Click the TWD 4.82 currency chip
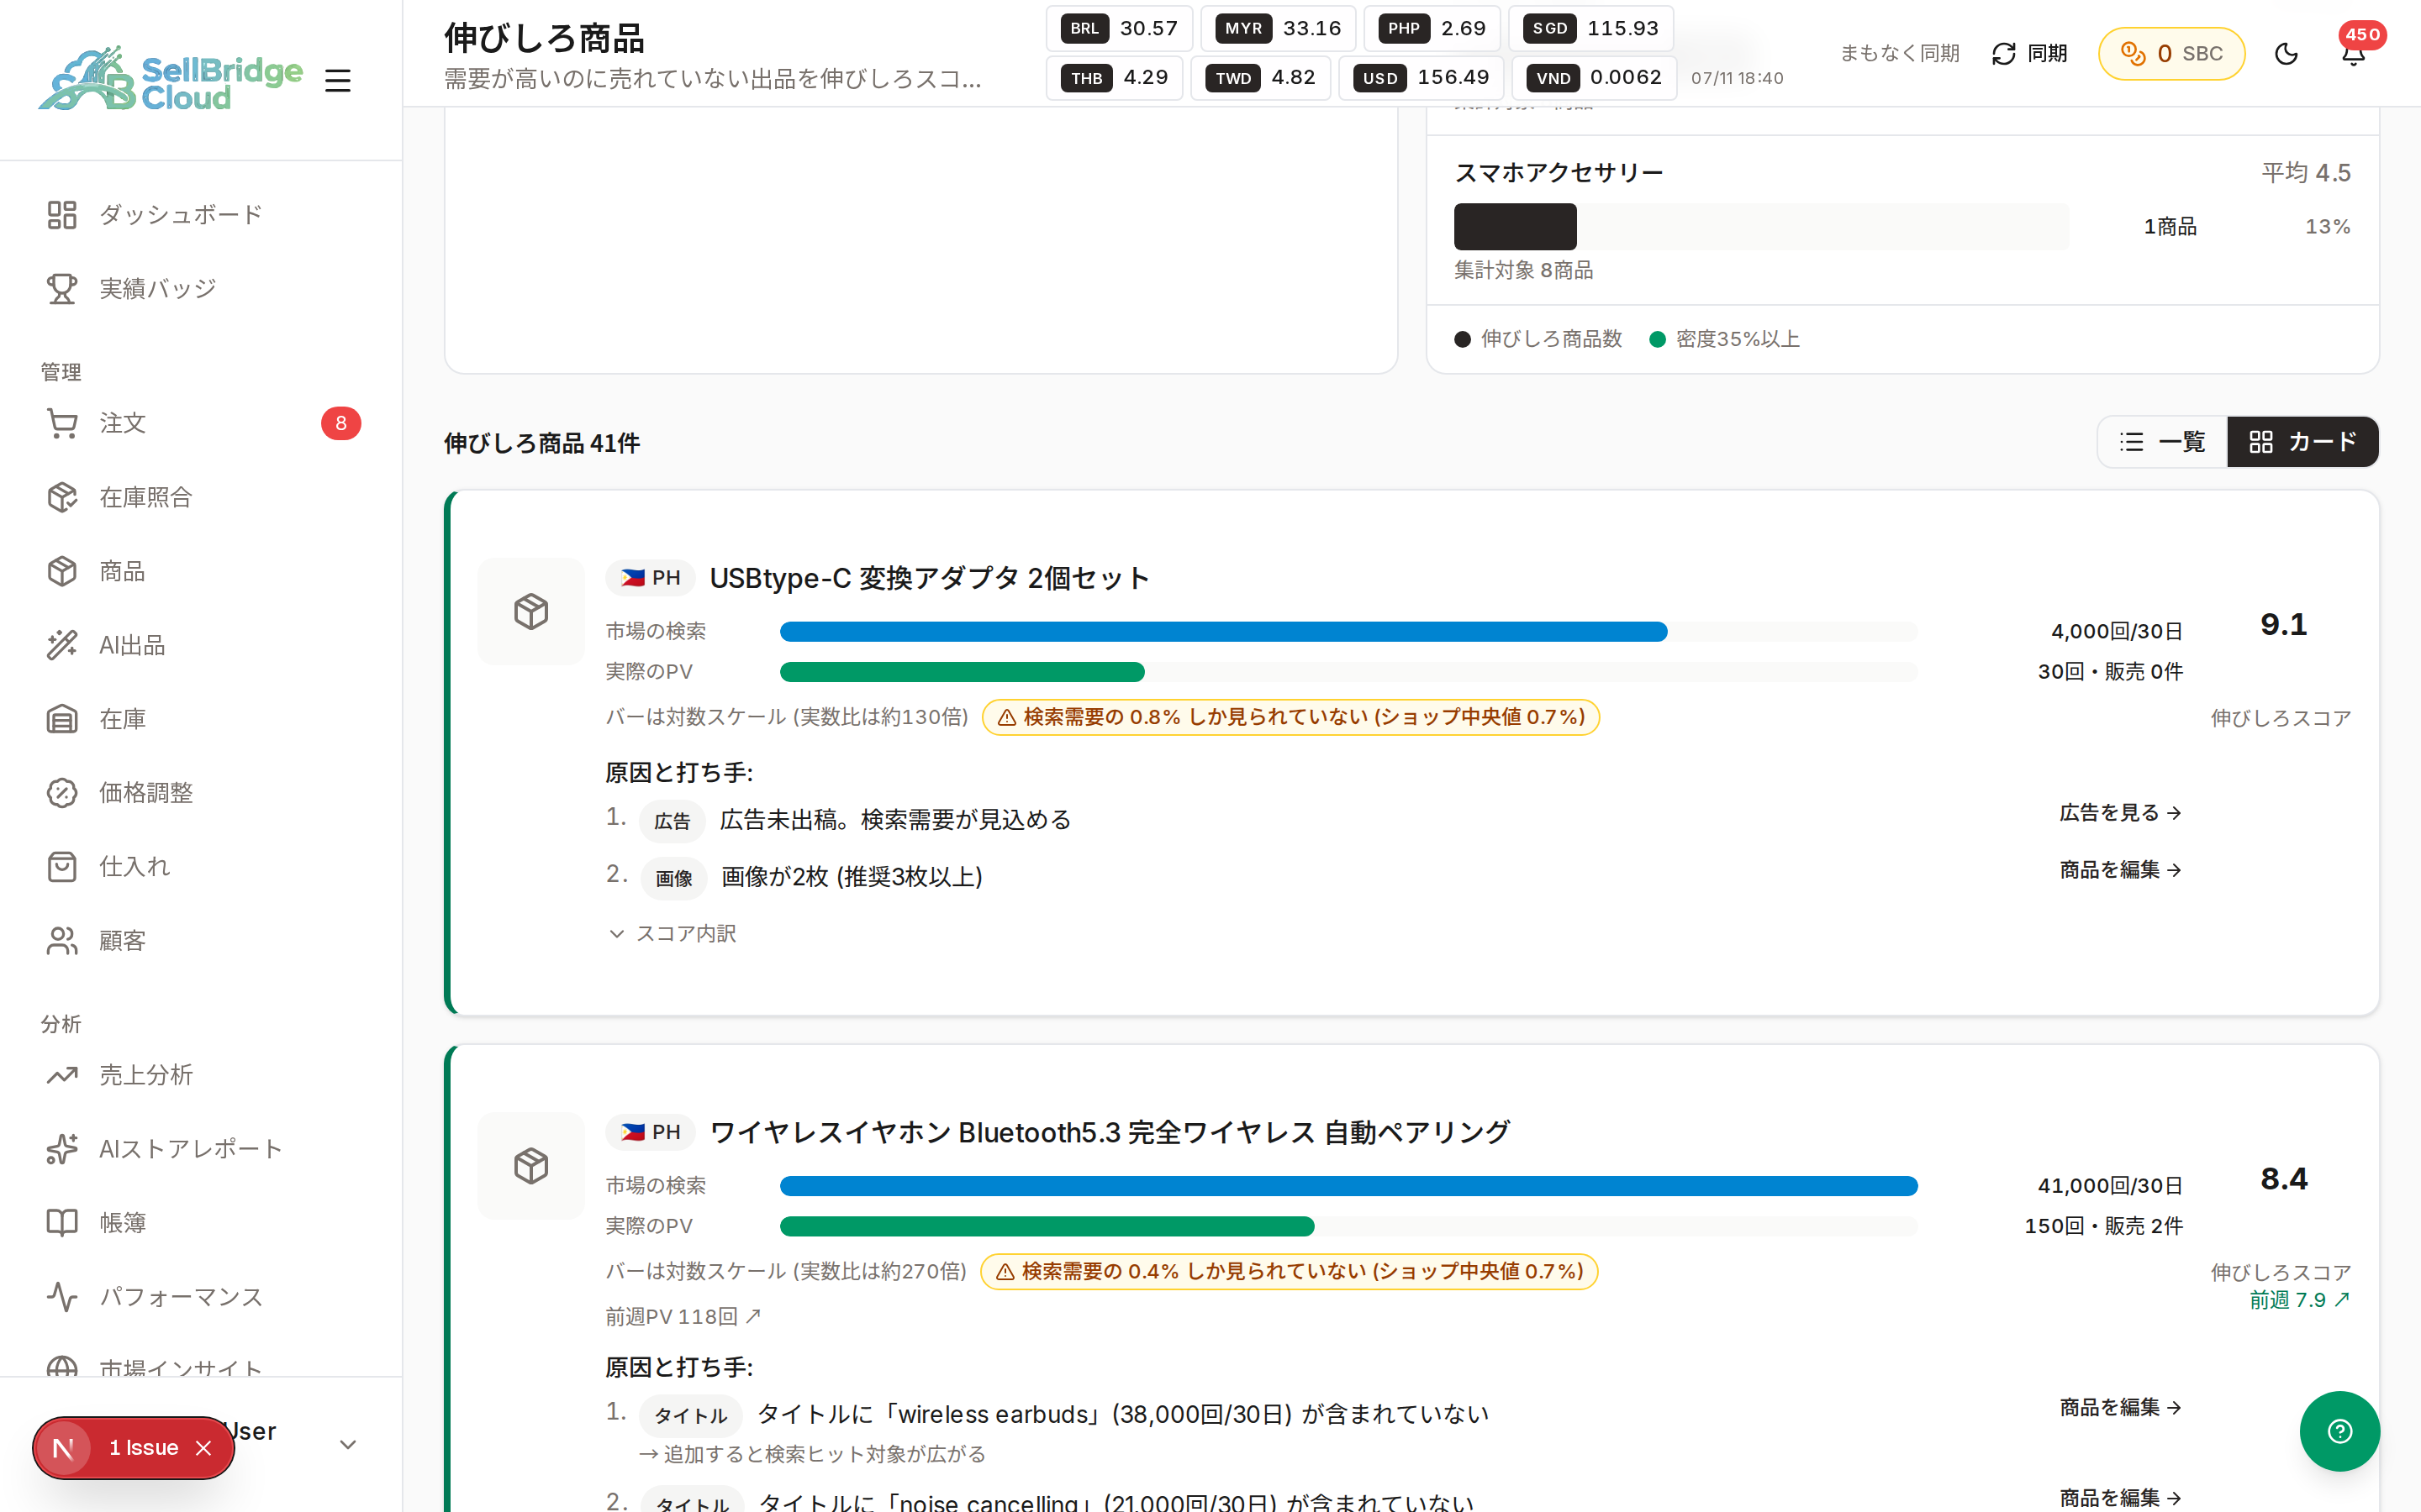This screenshot has height=1512, width=2421. click(1261, 78)
